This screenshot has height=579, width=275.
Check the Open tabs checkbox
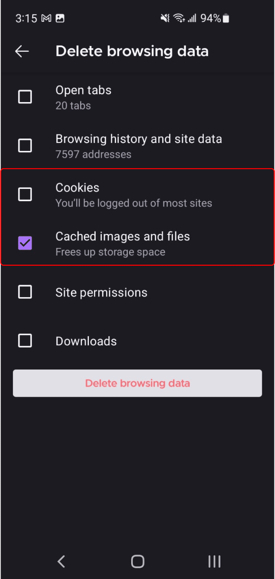tap(24, 96)
